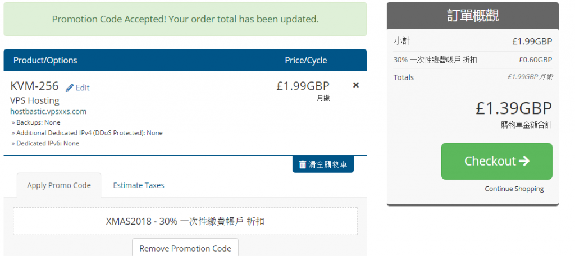Click the XMAS2018 promo code box
The height and width of the screenshot is (256, 575).
[x=185, y=221]
